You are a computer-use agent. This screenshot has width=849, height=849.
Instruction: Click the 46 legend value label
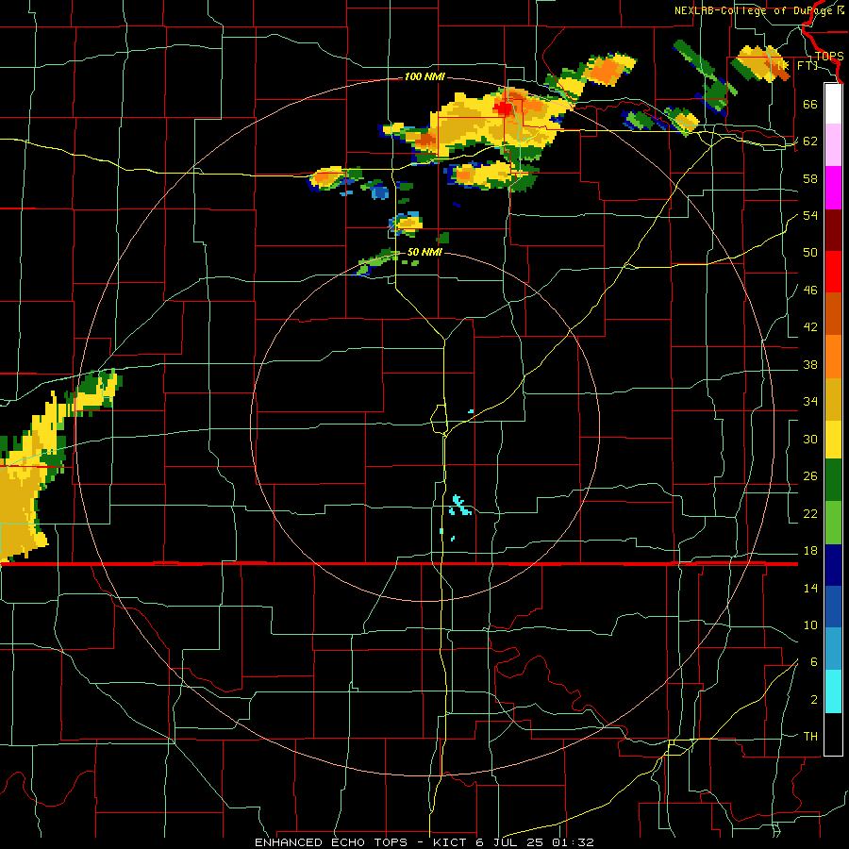(810, 291)
